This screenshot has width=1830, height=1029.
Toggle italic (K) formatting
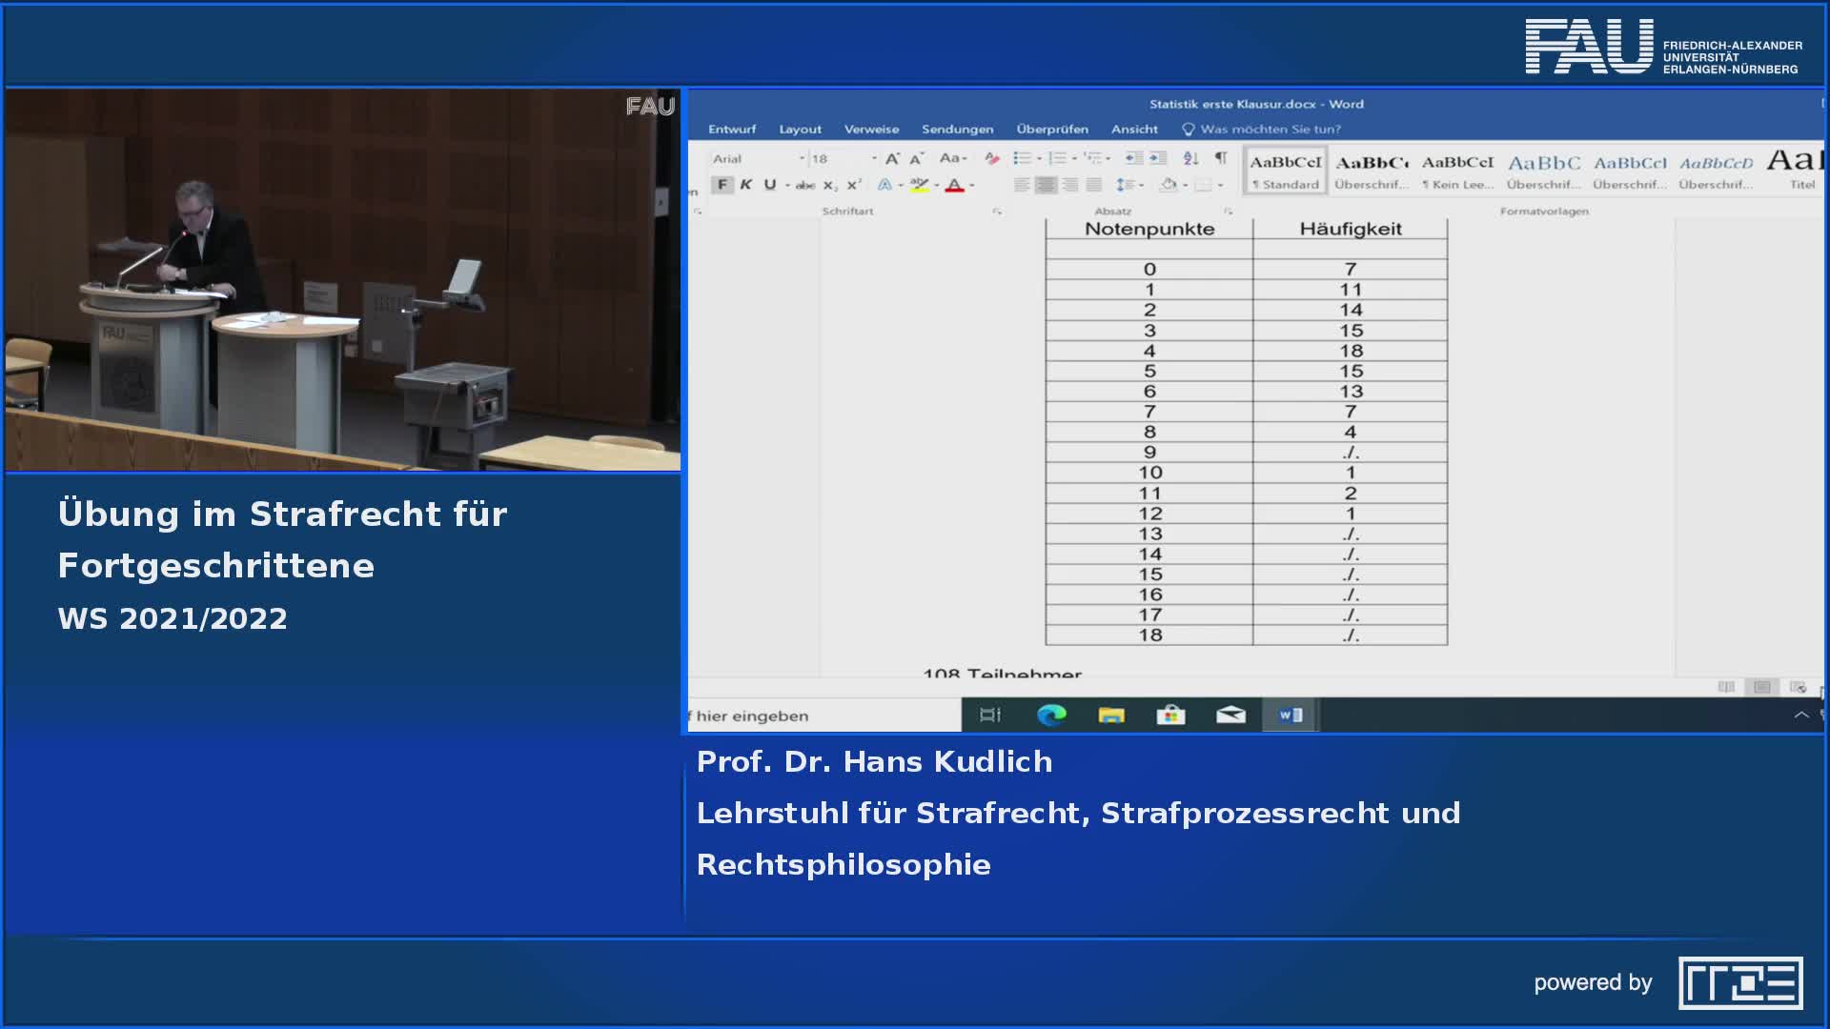click(746, 185)
